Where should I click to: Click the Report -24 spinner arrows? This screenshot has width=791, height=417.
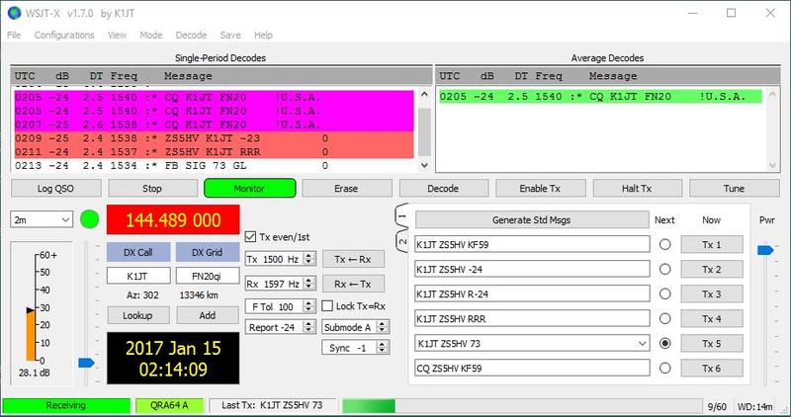click(309, 327)
